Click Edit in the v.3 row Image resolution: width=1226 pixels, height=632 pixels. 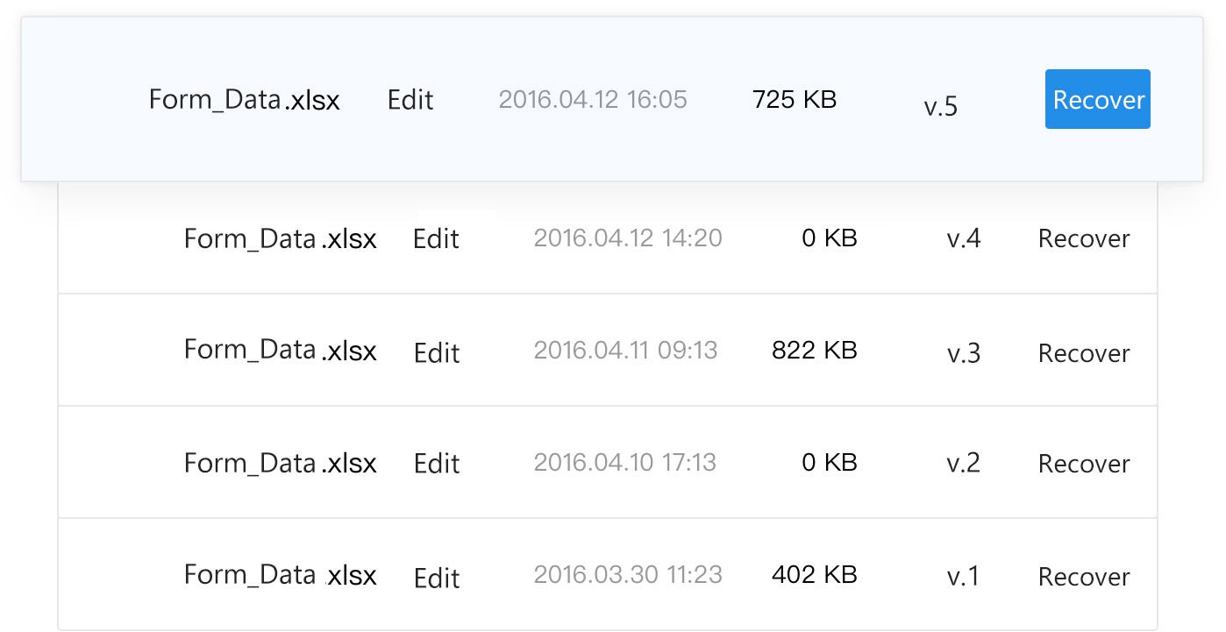[437, 352]
